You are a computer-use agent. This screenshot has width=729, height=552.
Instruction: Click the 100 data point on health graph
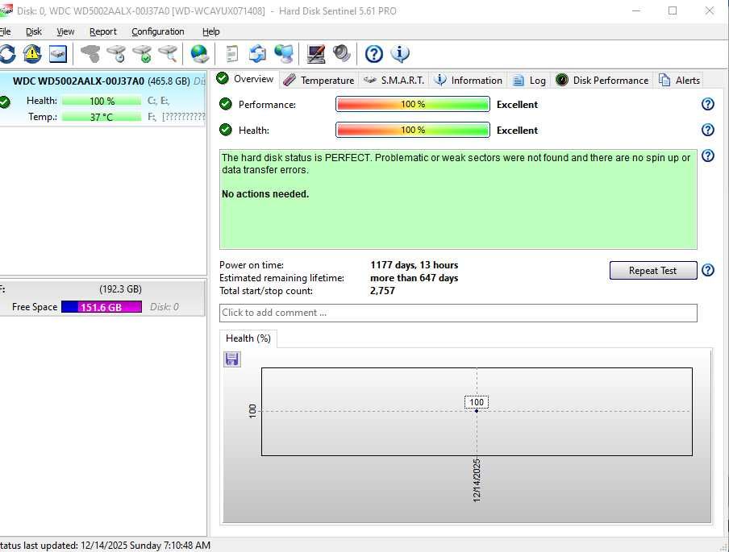[477, 411]
